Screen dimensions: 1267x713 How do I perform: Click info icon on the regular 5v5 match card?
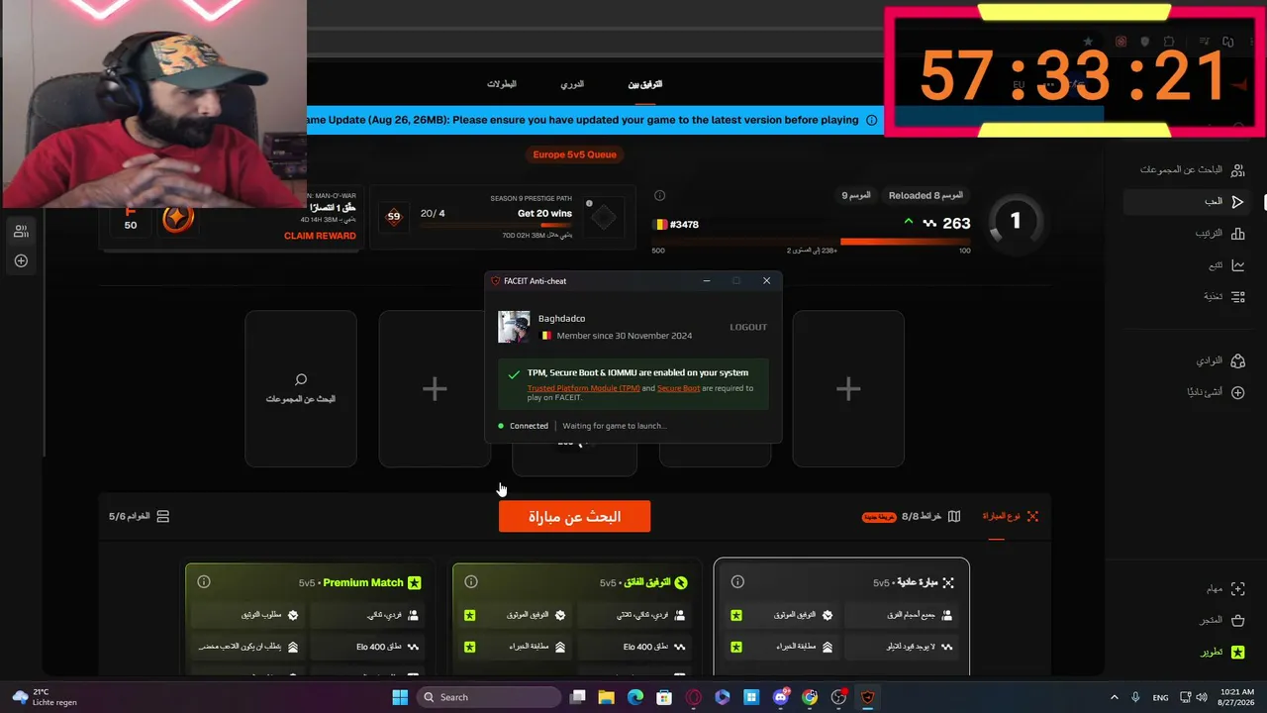click(x=737, y=582)
